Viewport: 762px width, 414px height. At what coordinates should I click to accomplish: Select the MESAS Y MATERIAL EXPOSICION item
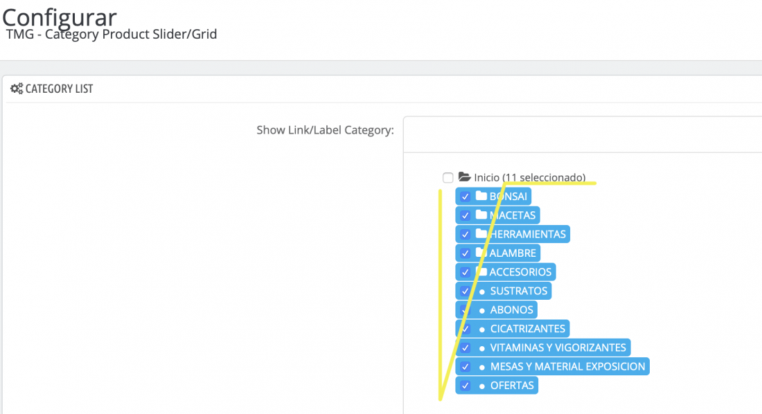coord(567,366)
